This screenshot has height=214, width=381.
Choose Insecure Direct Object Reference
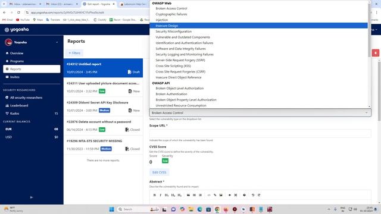pyautogui.click(x=258, y=77)
